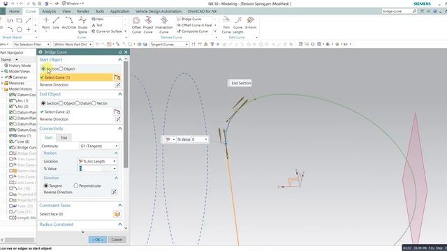Click the dialog vertical scrollbar

[126, 114]
